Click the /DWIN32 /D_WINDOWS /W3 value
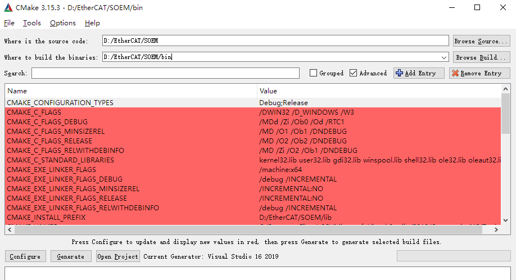Screen dimensions: 516x280 pos(307,112)
